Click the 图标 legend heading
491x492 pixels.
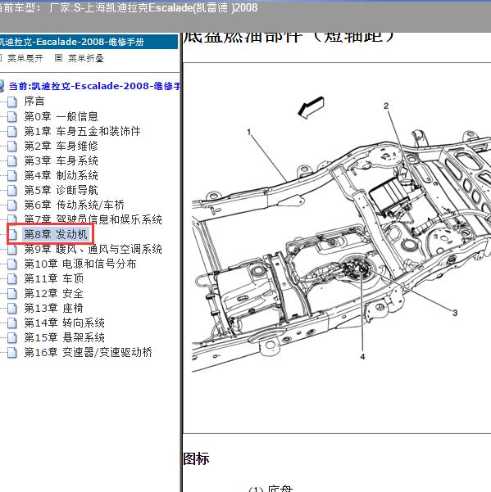[x=197, y=458]
